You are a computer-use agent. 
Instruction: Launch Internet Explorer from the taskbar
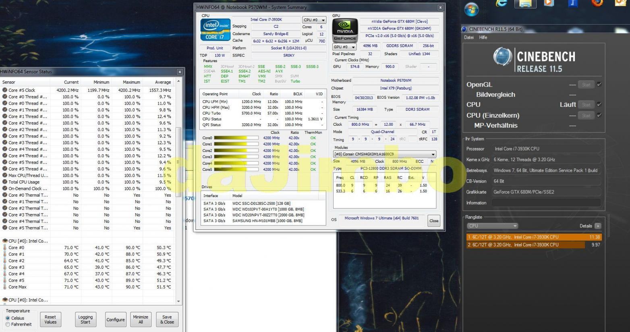[501, 3]
